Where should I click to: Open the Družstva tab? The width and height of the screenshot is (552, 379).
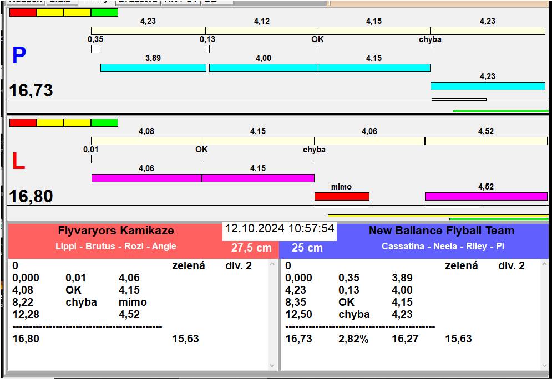138,2
